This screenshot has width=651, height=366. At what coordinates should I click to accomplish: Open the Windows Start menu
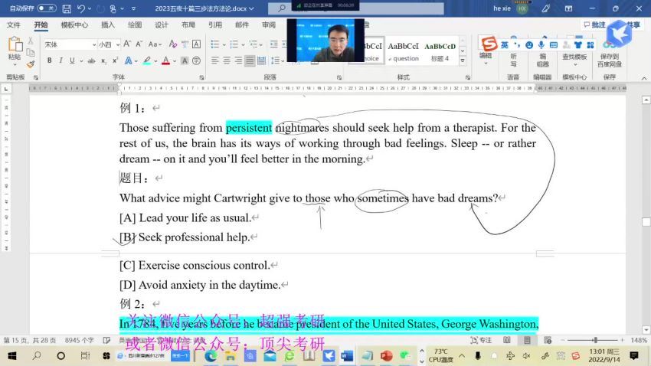[x=13, y=356]
